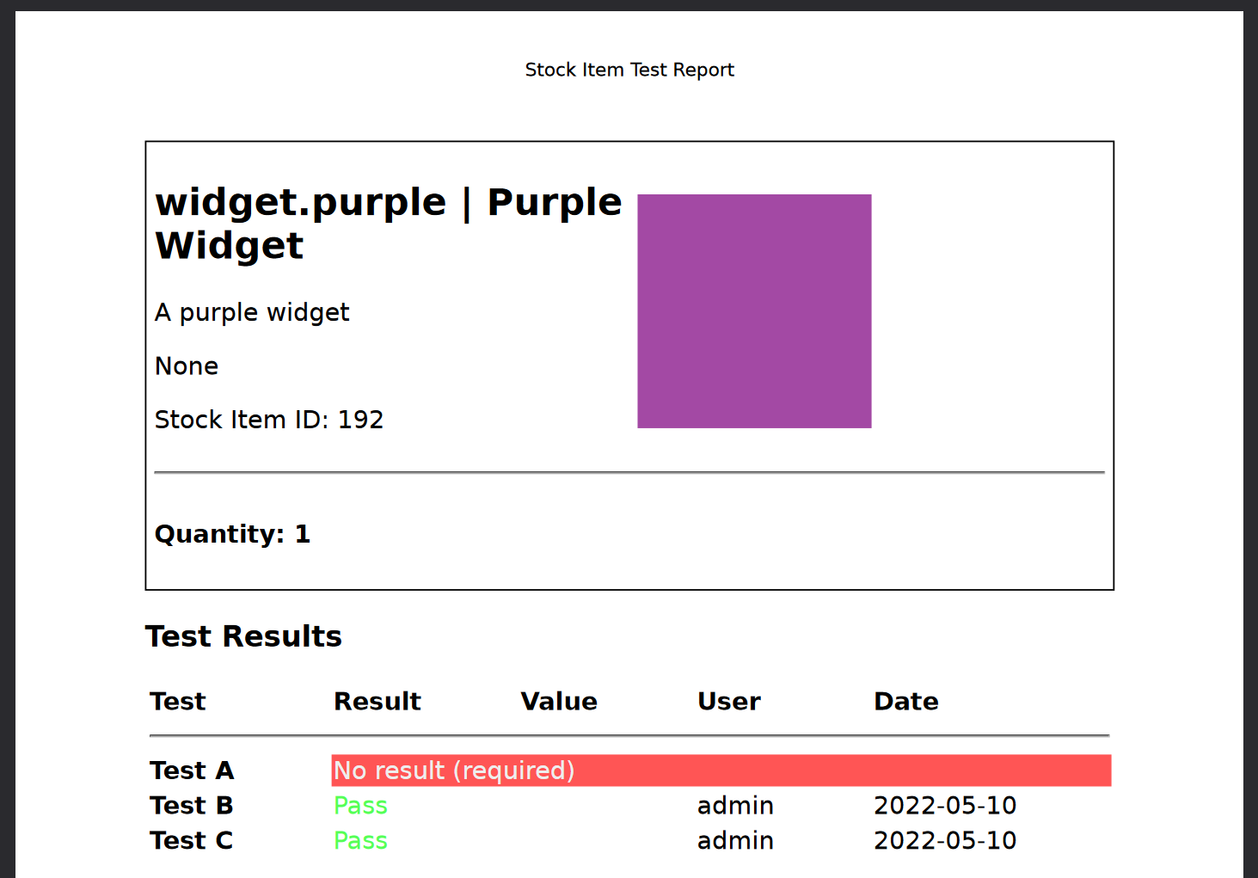Click the green Pass result for Test C
Image resolution: width=1258 pixels, height=878 pixels.
click(x=360, y=841)
